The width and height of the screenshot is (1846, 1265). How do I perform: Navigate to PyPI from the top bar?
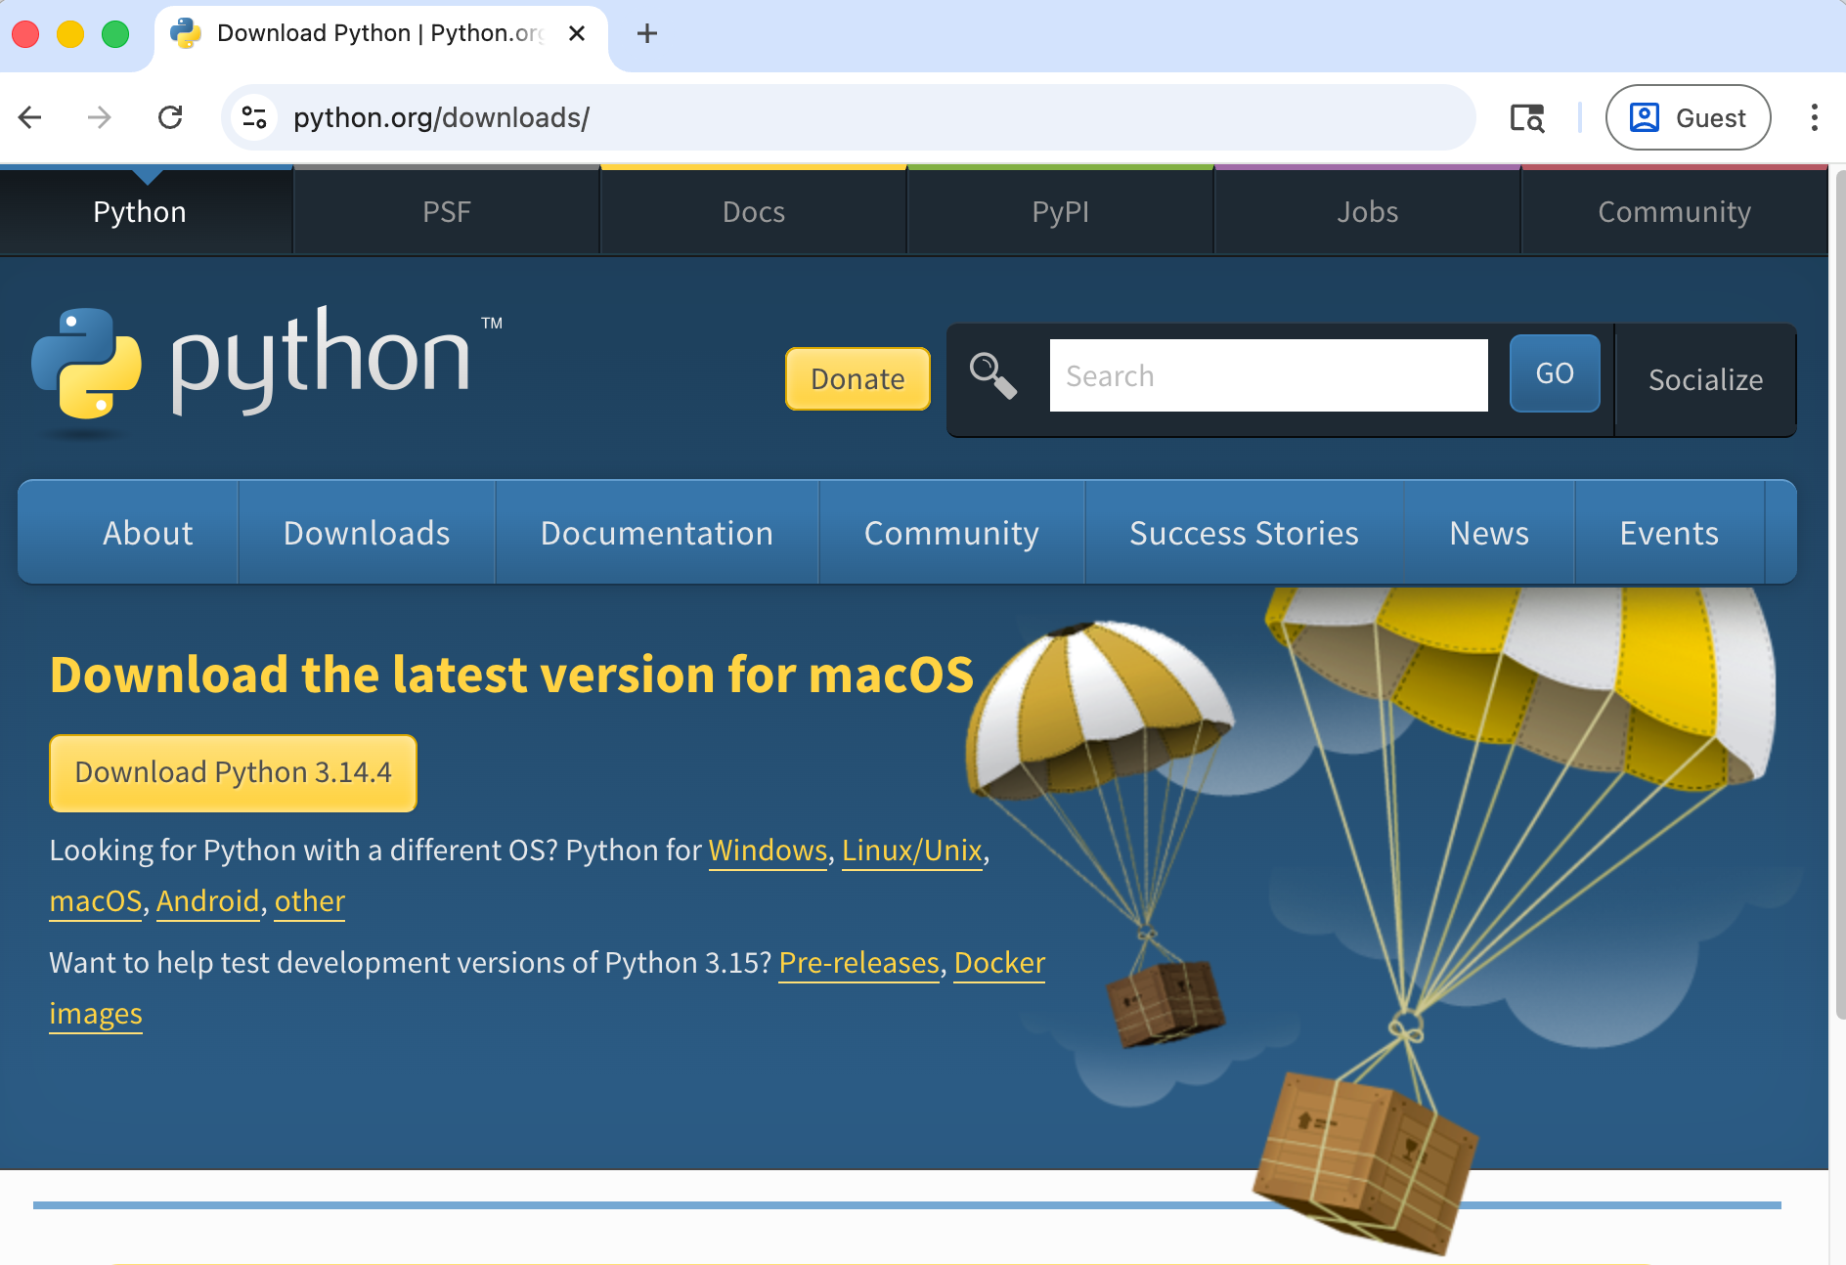pos(1060,211)
